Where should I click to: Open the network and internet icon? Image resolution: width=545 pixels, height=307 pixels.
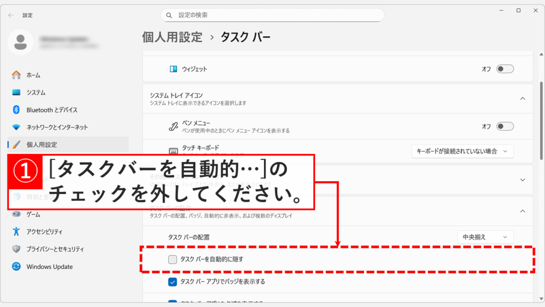pos(16,127)
